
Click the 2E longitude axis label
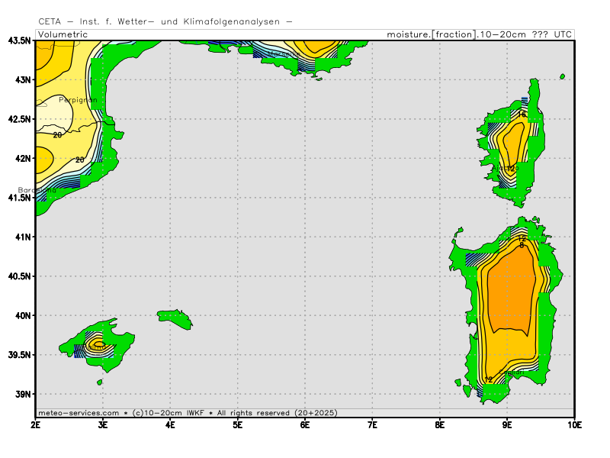35,425
